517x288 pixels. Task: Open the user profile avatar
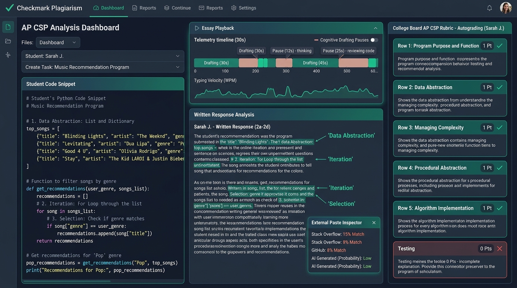point(506,8)
